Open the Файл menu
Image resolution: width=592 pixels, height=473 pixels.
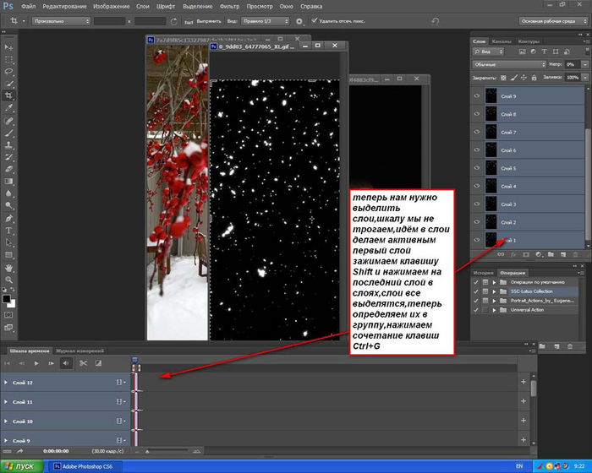(x=28, y=7)
